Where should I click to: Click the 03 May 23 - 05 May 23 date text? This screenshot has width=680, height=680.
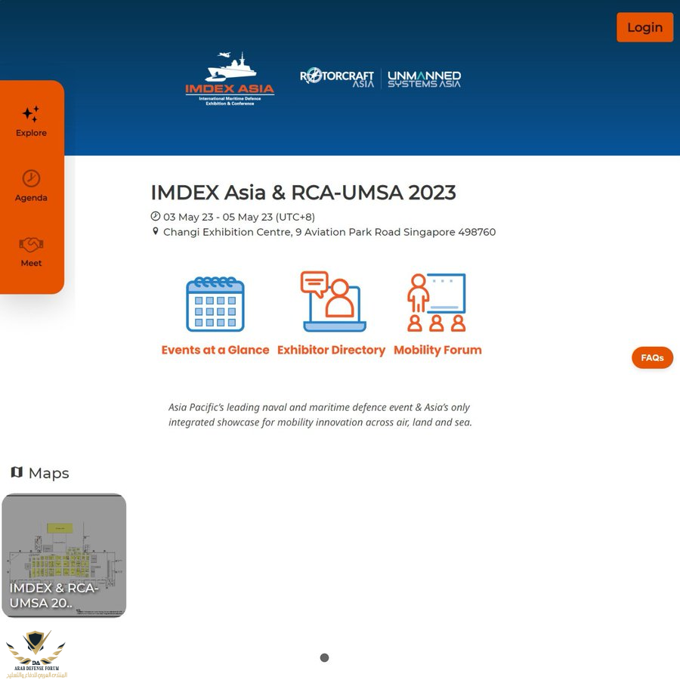[x=239, y=217]
